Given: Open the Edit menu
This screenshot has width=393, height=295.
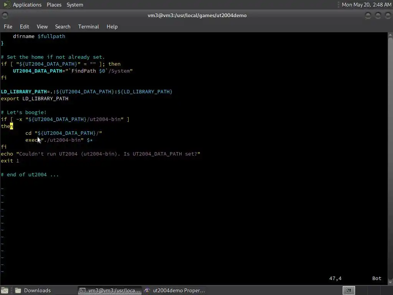Looking at the screenshot, I should [x=24, y=27].
